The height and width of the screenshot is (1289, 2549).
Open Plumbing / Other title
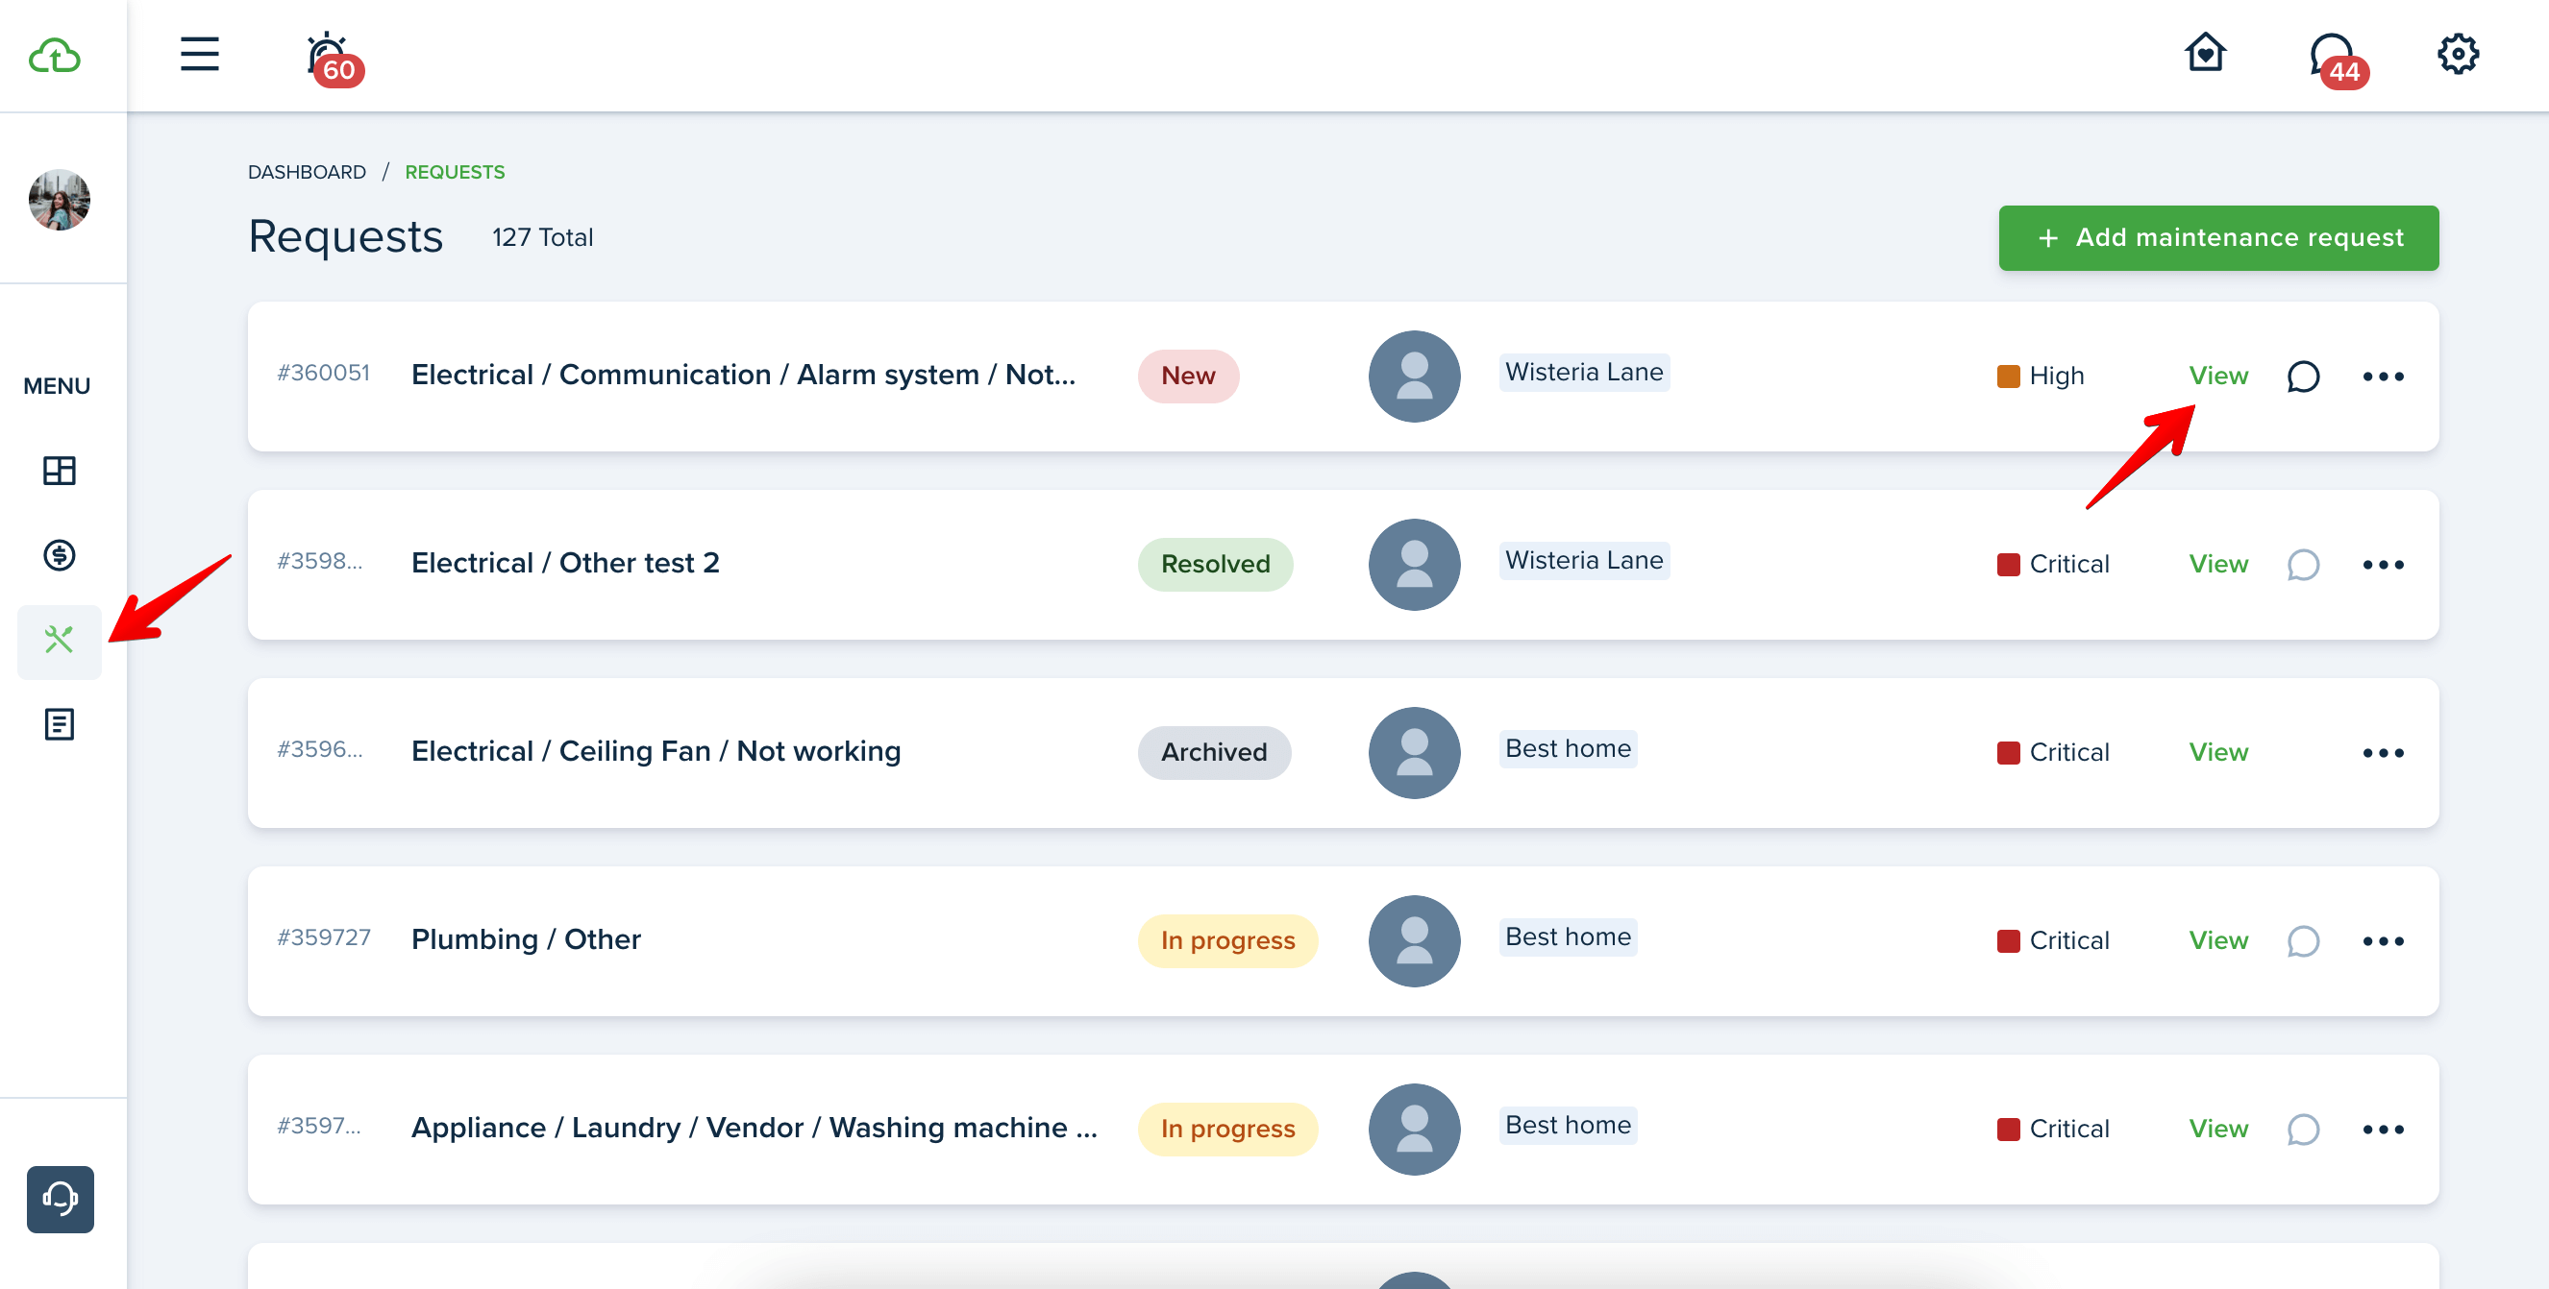(526, 939)
